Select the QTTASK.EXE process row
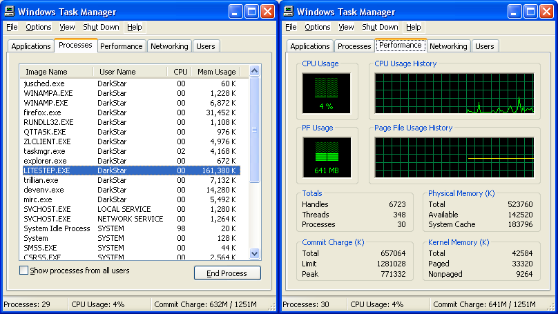The width and height of the screenshot is (558, 314). pos(131,132)
